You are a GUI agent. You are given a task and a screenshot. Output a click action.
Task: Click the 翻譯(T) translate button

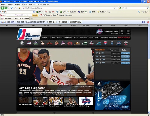52,22
